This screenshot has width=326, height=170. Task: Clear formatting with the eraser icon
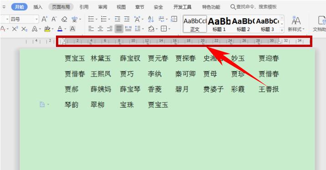(64, 19)
